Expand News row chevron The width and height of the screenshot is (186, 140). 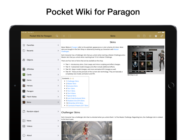[58, 121]
